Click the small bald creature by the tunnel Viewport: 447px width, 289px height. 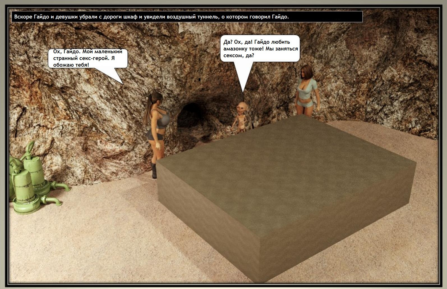[x=241, y=118]
